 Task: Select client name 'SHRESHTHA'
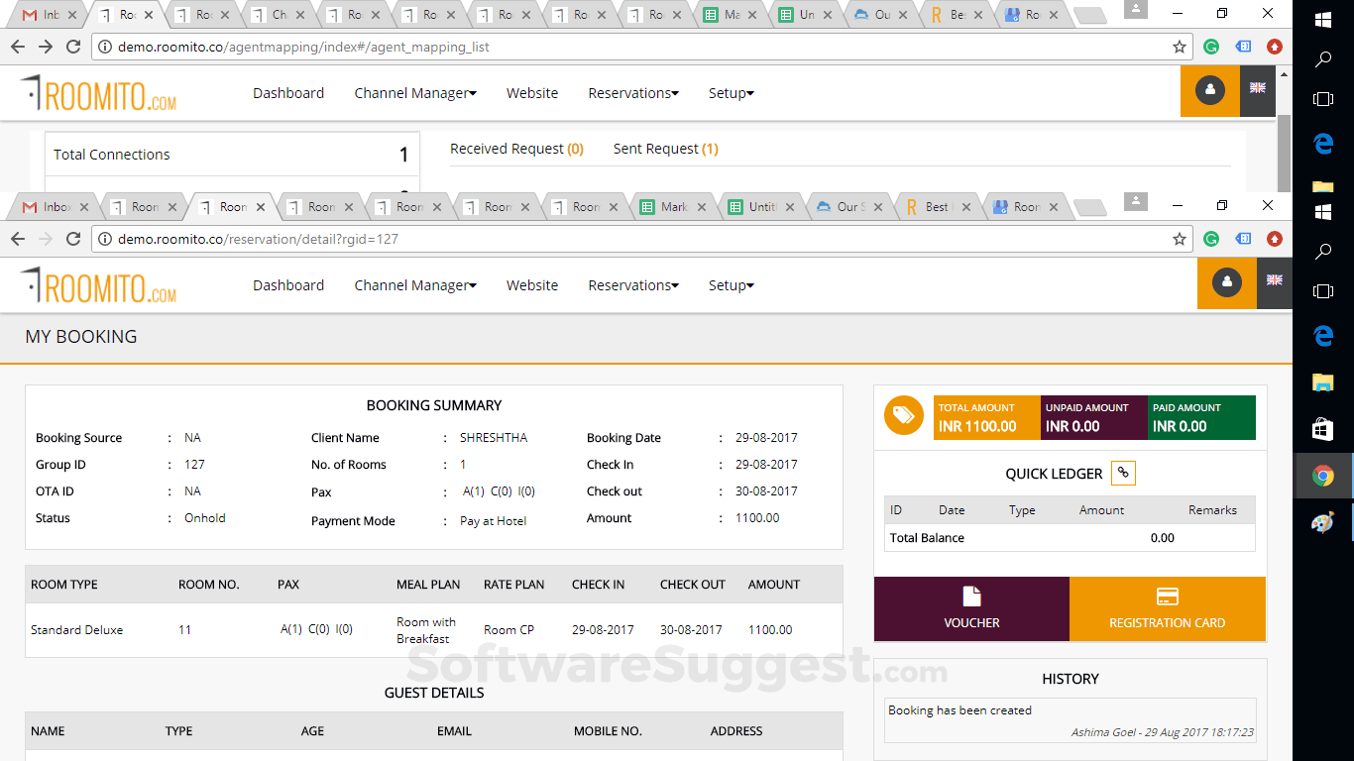click(494, 438)
